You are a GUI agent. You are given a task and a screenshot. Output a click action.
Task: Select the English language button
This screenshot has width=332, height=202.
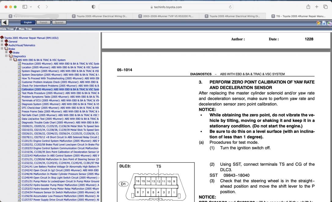(28, 22)
